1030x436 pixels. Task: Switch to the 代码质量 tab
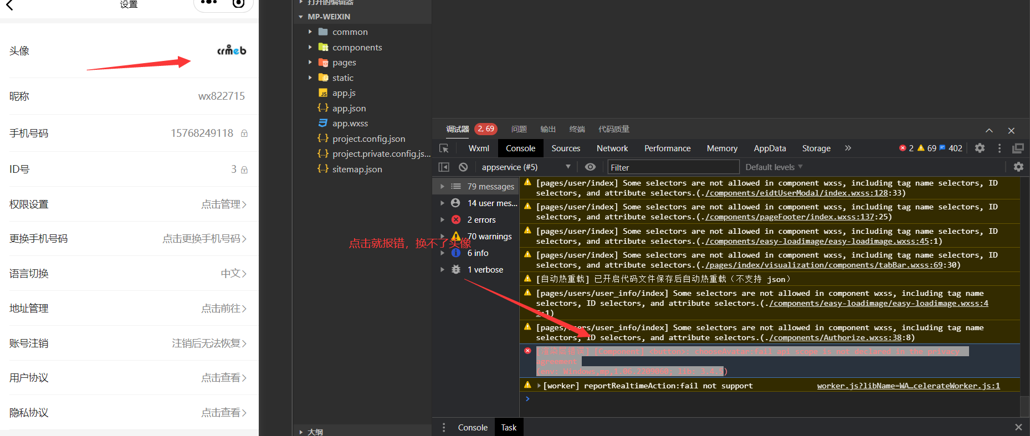click(x=614, y=129)
